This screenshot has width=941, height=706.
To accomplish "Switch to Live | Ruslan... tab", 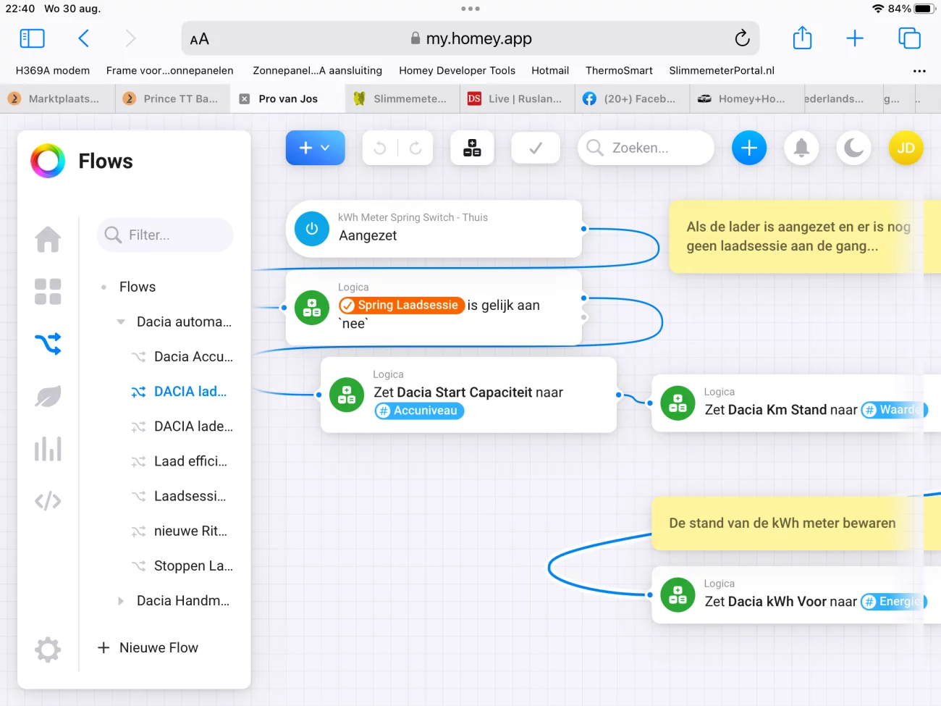I will (x=517, y=98).
